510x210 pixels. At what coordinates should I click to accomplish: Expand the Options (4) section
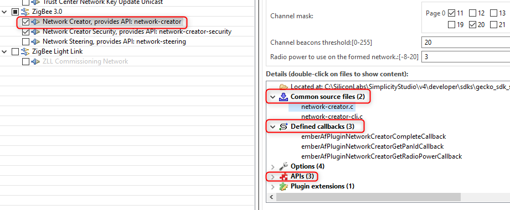[272, 167]
